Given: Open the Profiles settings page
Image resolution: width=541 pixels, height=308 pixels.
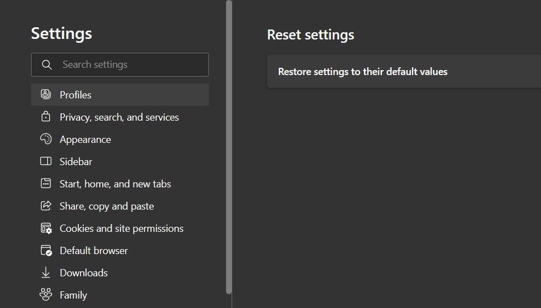Looking at the screenshot, I should [76, 95].
